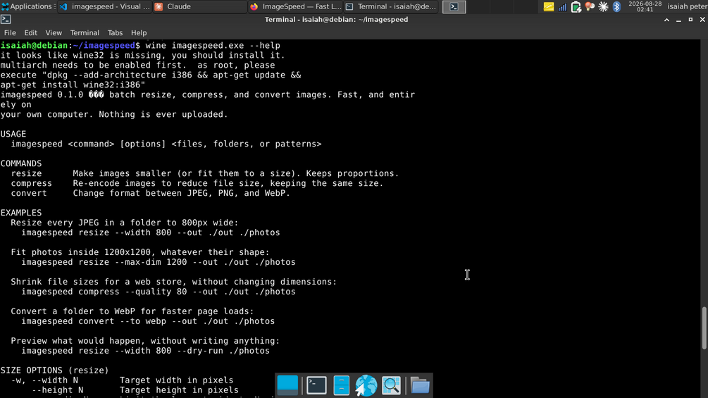The image size is (708, 398).
Task: Click the 'resize' command name in the list
Action: coord(26,173)
